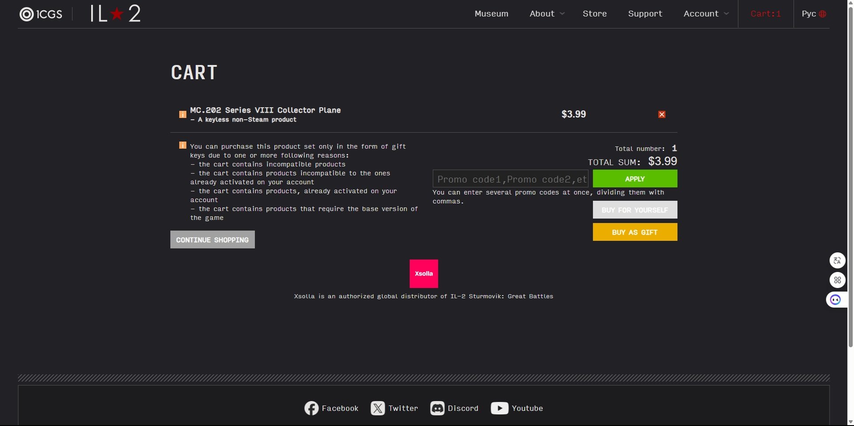Image resolution: width=854 pixels, height=426 pixels.
Task: Switch language to Рус
Action: [x=814, y=14]
